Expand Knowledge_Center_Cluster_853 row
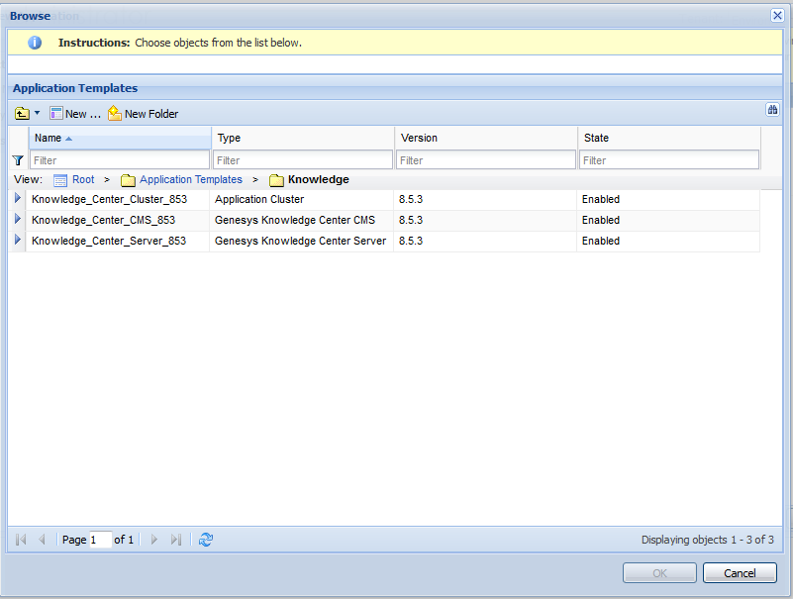 [17, 199]
